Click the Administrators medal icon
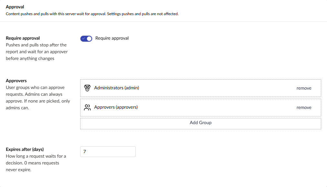Viewport: 327px width, 187px height. (x=87, y=88)
